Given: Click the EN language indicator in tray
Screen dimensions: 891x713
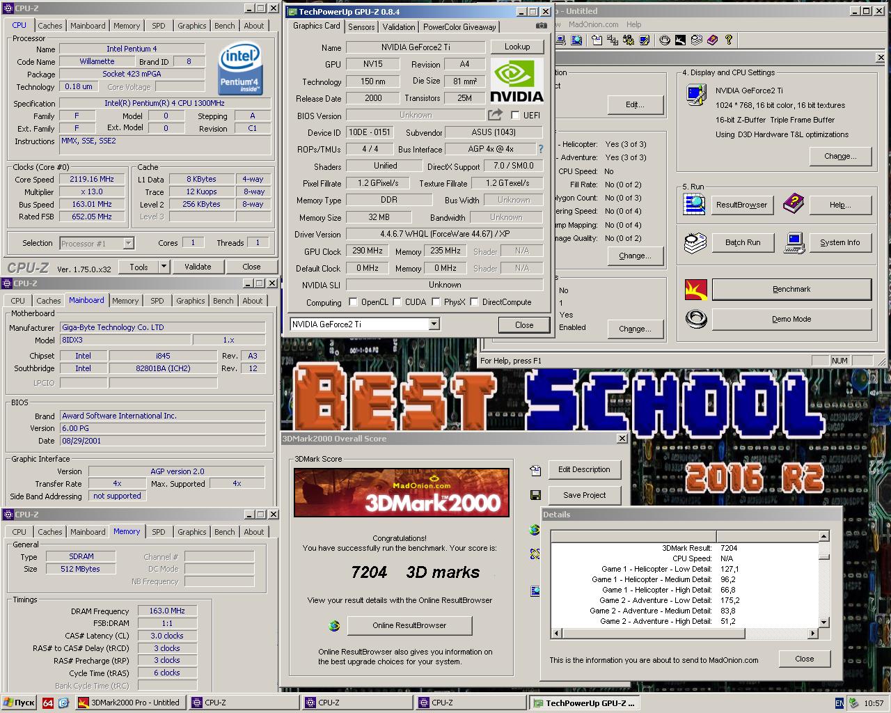Looking at the screenshot, I should coord(839,703).
